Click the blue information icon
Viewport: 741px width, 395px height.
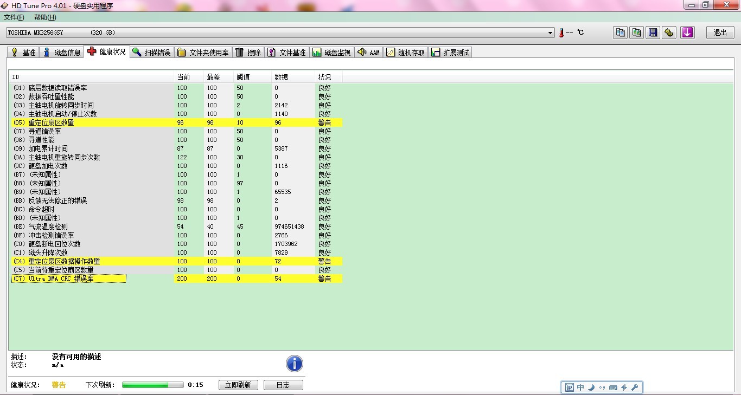click(294, 364)
